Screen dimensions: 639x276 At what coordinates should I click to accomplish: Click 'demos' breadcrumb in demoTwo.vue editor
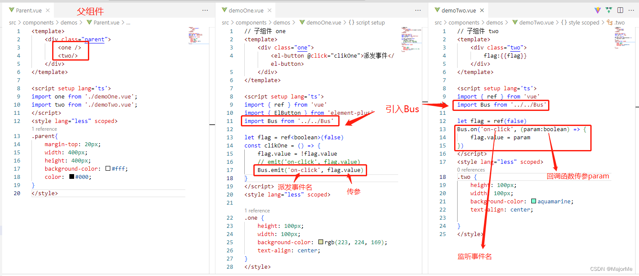[495, 22]
